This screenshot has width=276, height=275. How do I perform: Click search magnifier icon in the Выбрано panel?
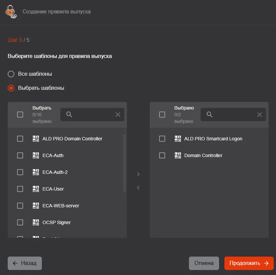click(209, 115)
